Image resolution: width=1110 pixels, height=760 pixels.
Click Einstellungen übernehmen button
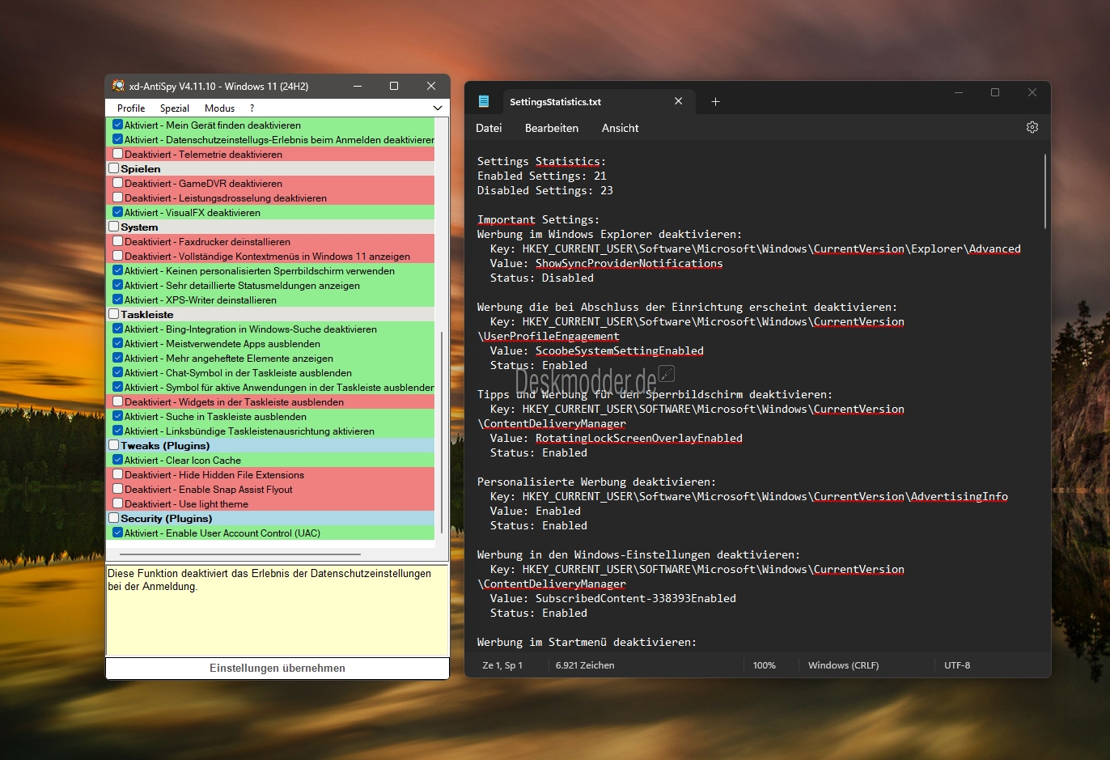pyautogui.click(x=277, y=668)
